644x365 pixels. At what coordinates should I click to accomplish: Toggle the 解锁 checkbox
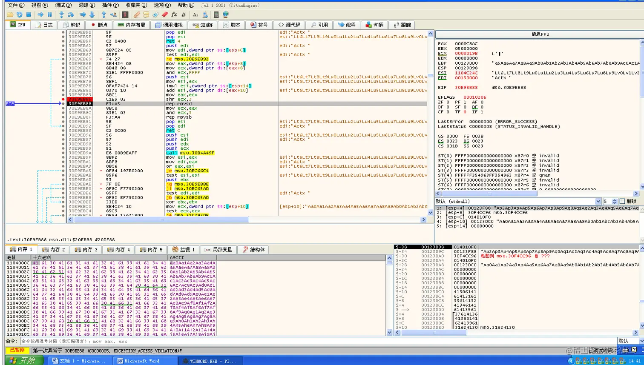click(x=622, y=201)
